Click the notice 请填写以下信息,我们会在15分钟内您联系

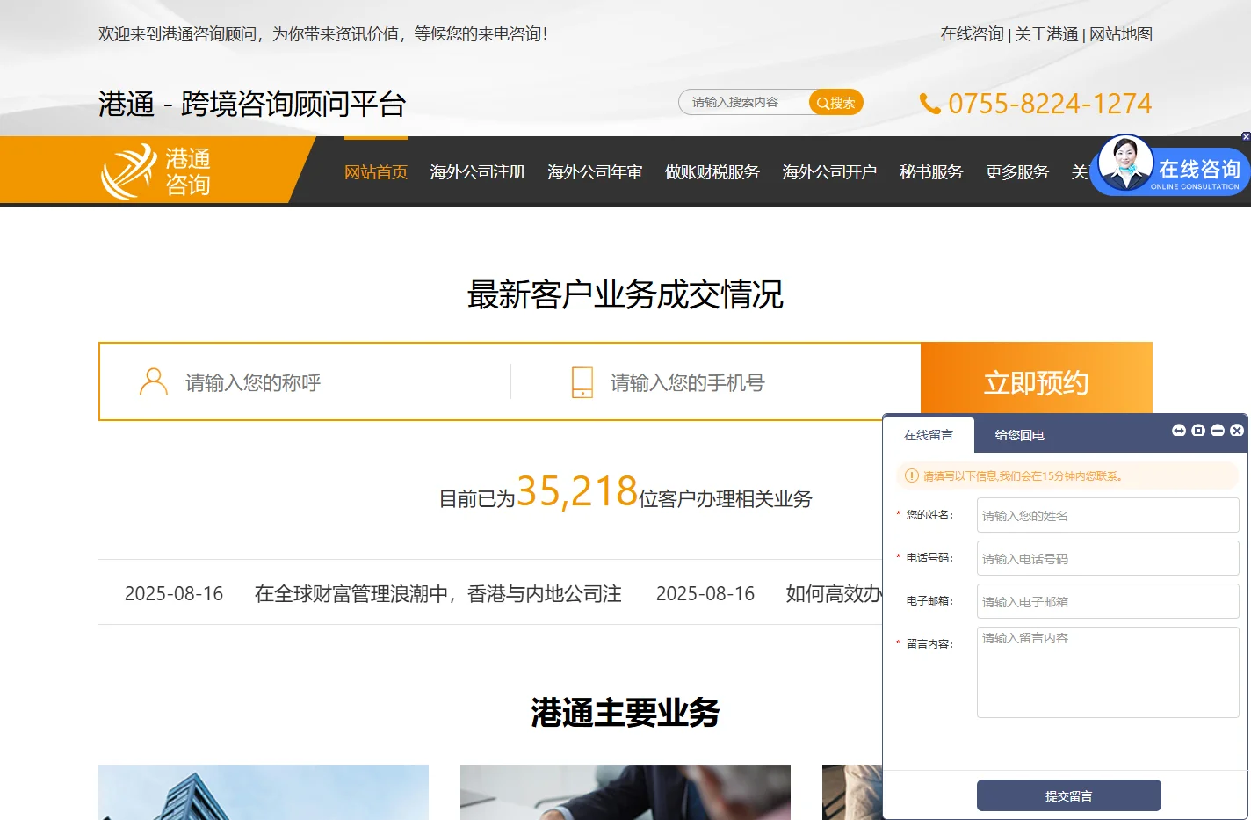1023,476
